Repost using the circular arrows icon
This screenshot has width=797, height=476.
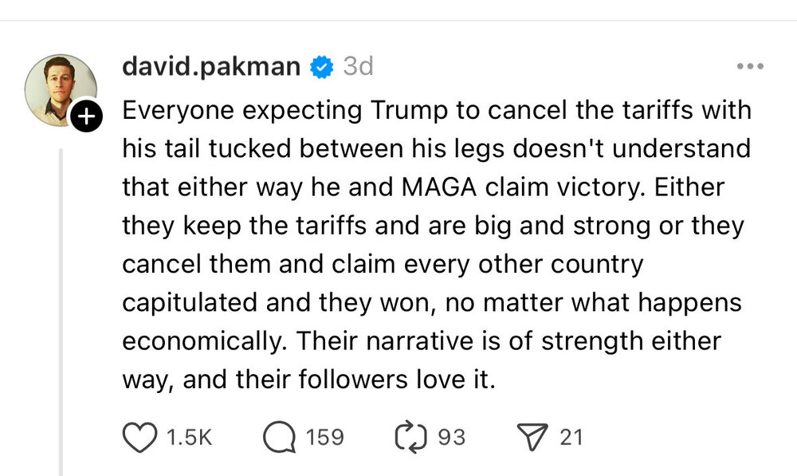coord(411,437)
